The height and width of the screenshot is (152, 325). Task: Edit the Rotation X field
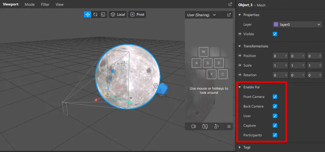[281, 75]
